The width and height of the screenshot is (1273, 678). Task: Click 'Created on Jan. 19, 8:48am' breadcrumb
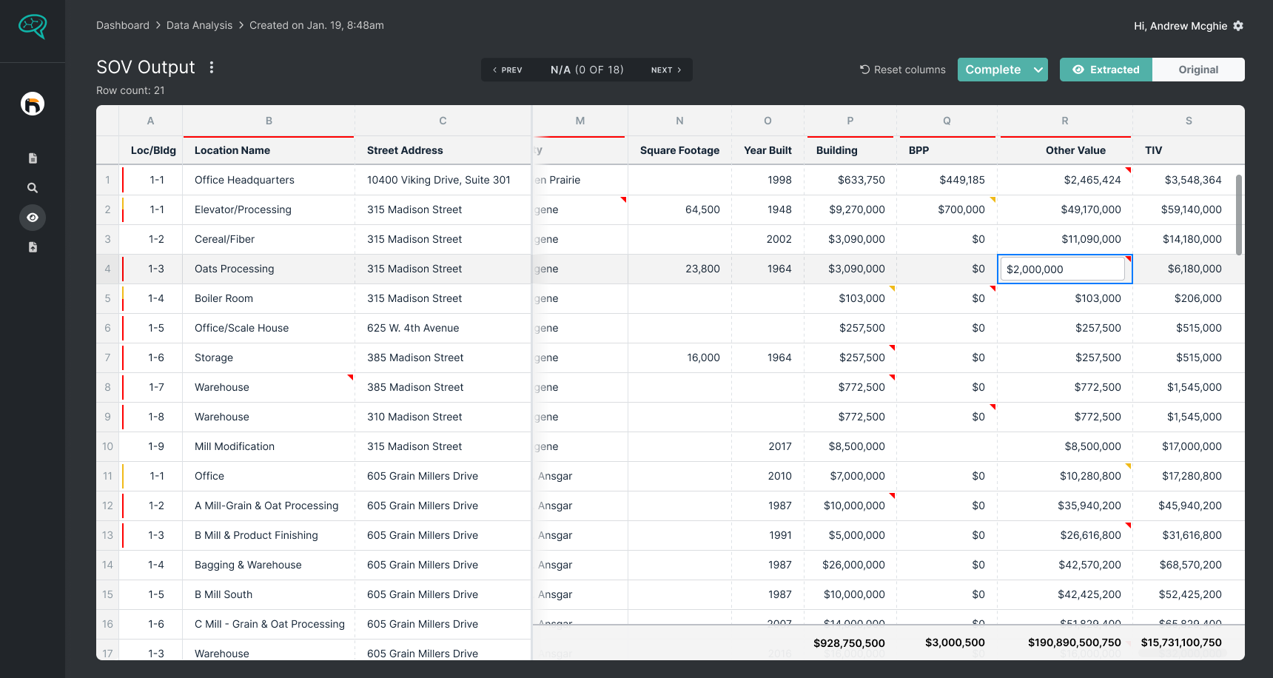[317, 25]
